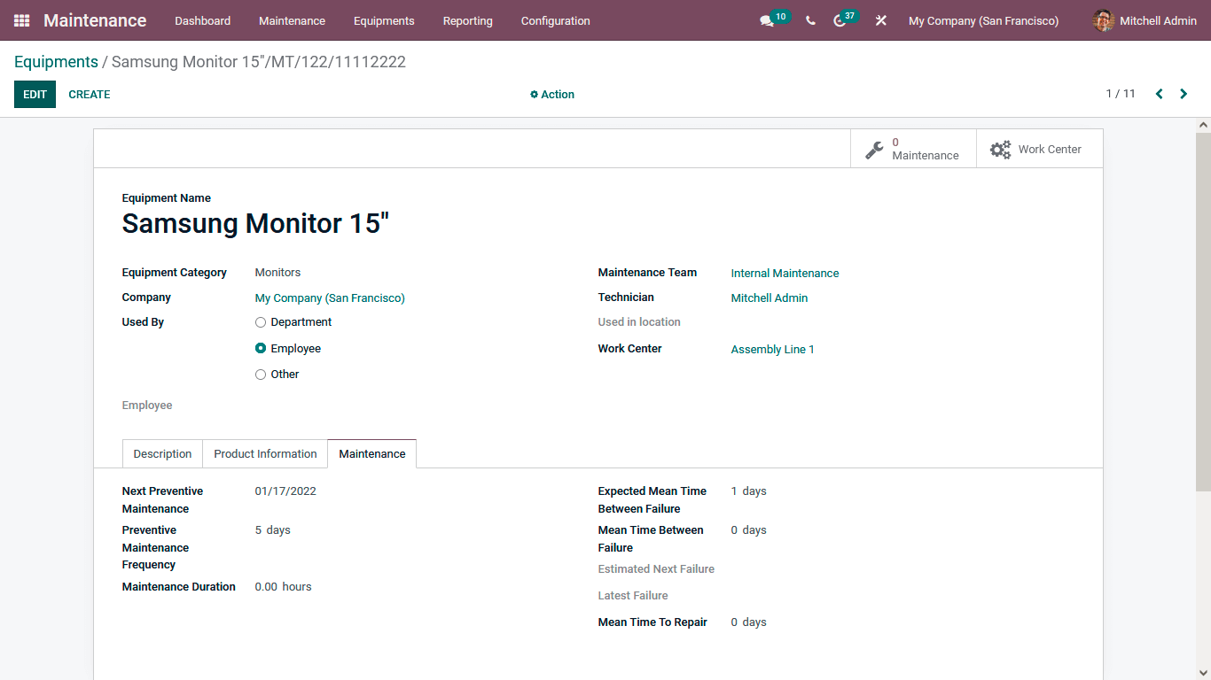Open the Maintenance top menu item
Image resolution: width=1211 pixels, height=680 pixels.
click(x=292, y=20)
